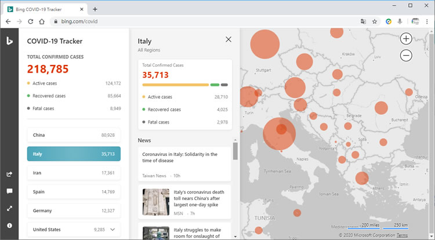
Task: Bookmark this page with star icon
Action: (375, 21)
